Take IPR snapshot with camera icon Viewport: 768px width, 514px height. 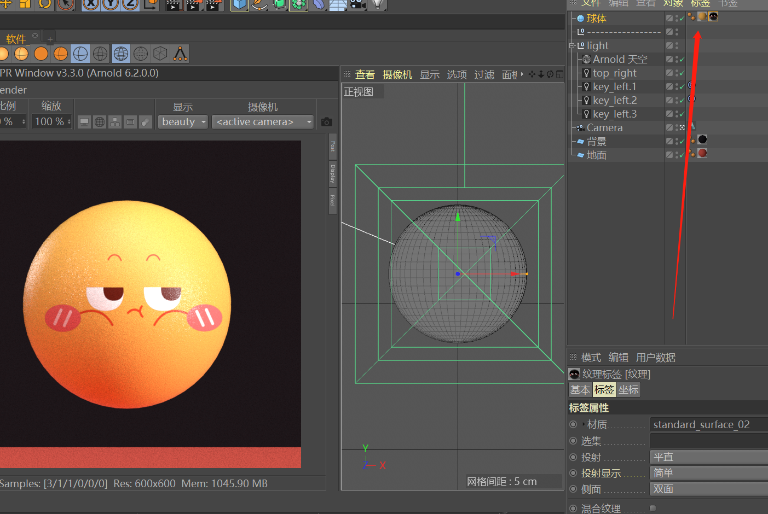click(x=327, y=122)
